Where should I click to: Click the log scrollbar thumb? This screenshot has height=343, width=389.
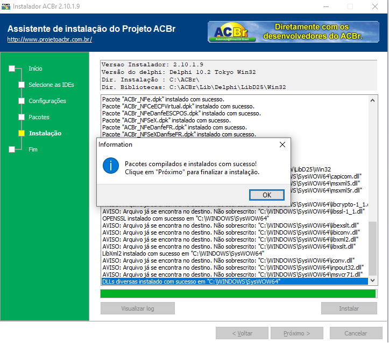pyautogui.click(x=372, y=248)
